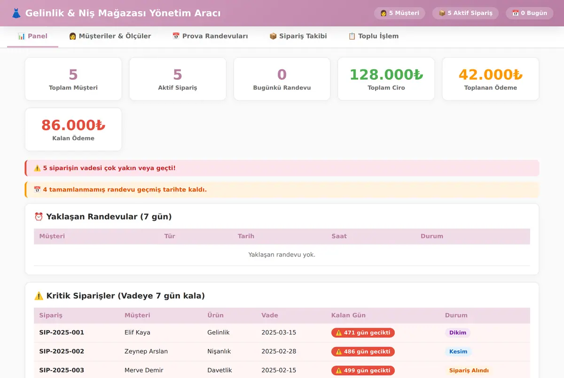The width and height of the screenshot is (564, 378).
Task: Click the Kalan Gün column header
Action: coord(348,315)
